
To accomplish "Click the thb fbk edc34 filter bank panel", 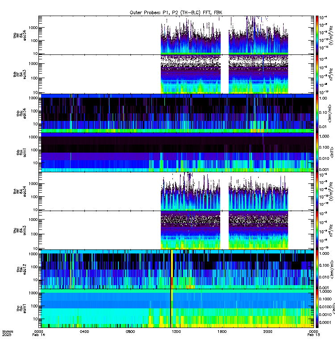I will tap(176, 113).
